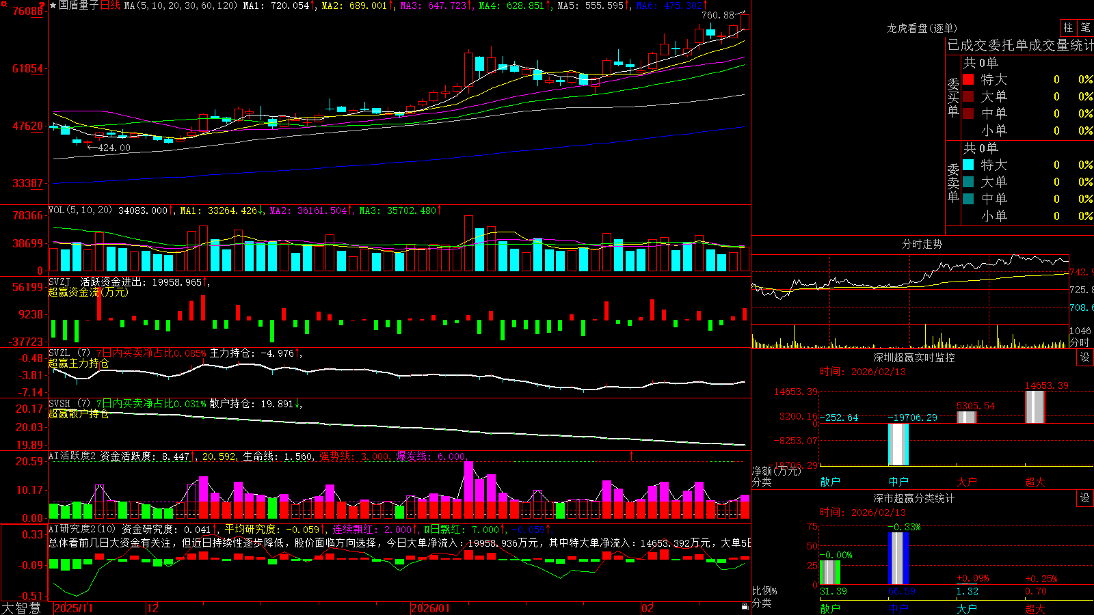The height and width of the screenshot is (615, 1094).
Task: Click the 深圳超赢实时监控 panel title
Action: [x=913, y=357]
